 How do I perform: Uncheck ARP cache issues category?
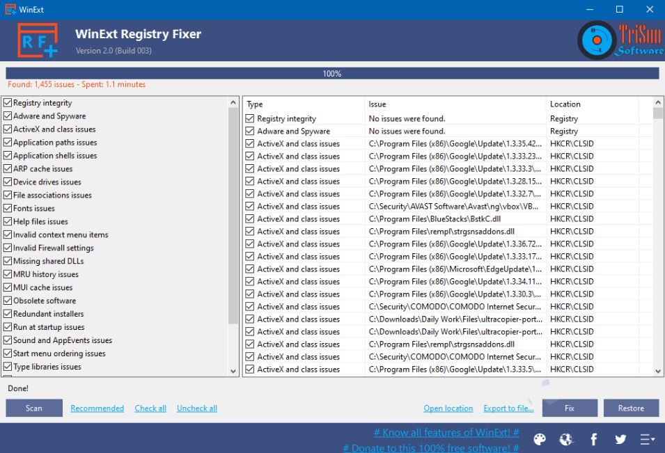8,168
